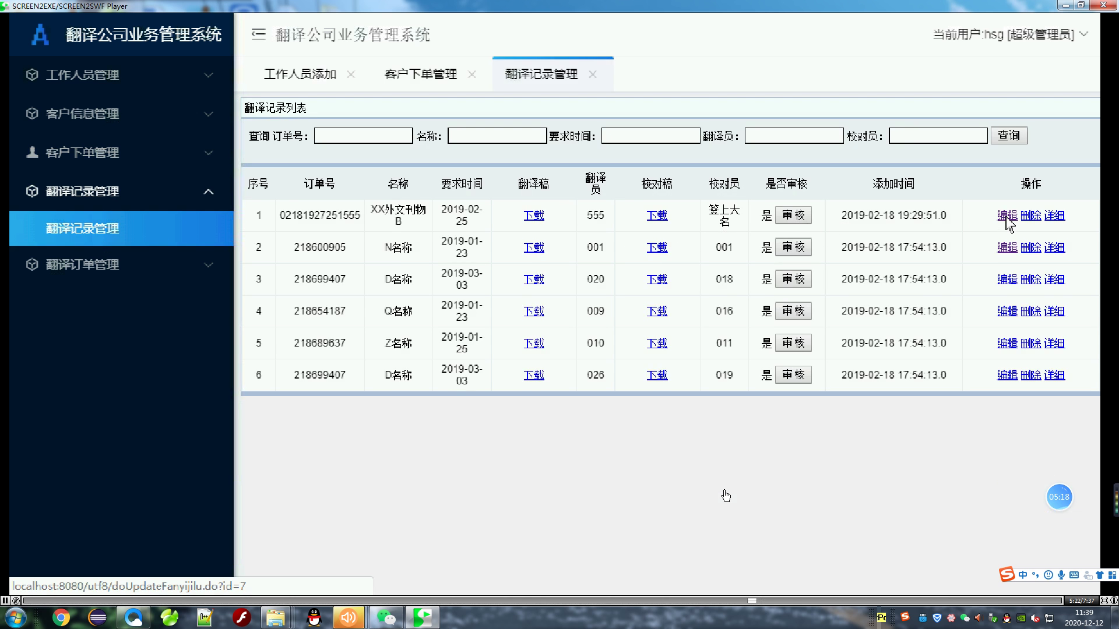Image resolution: width=1119 pixels, height=629 pixels.
Task: Click 编辑 link for order 02181927251555
Action: coord(1007,215)
